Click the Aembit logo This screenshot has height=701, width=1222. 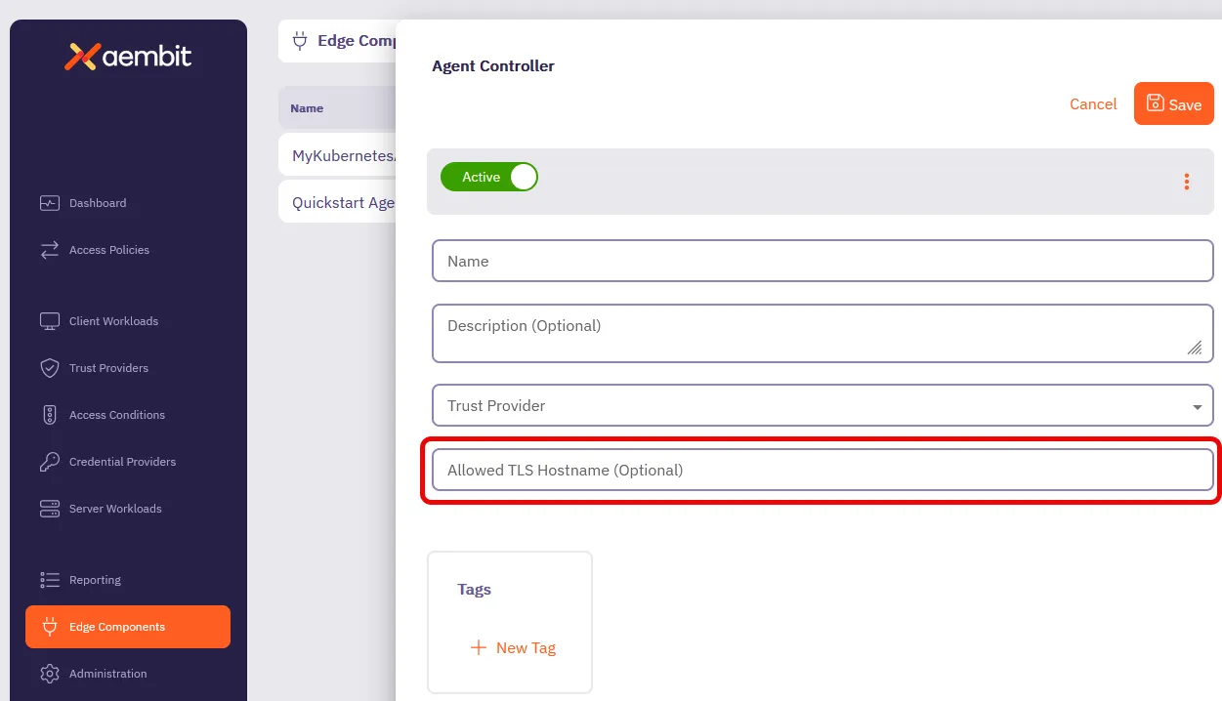pyautogui.click(x=128, y=57)
